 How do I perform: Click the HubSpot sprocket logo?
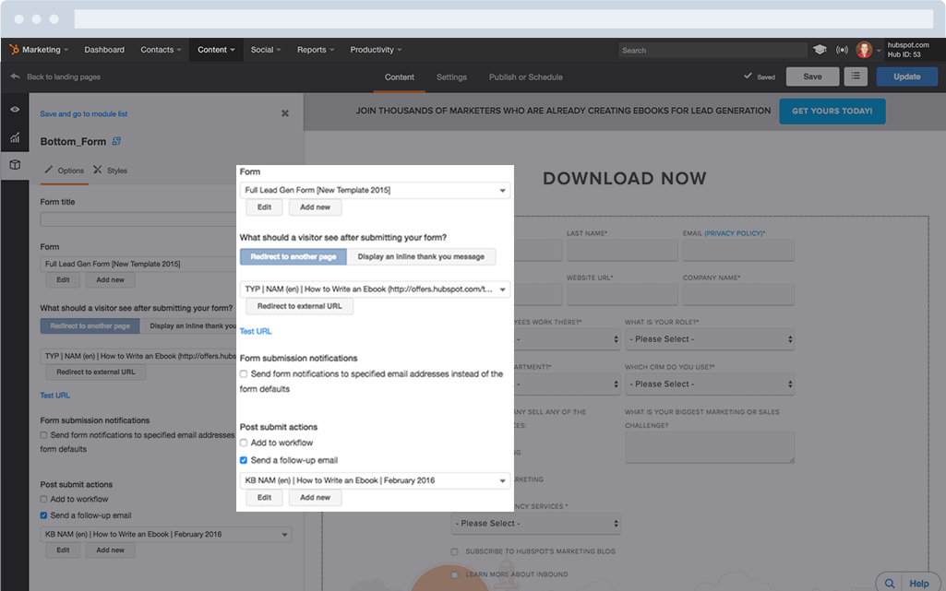(13, 50)
